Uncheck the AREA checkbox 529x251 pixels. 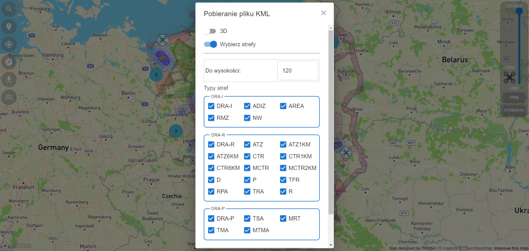point(283,106)
